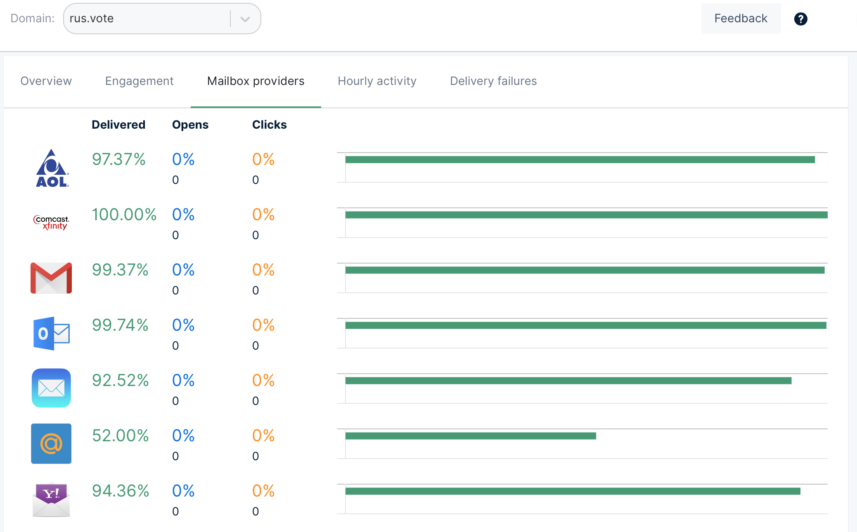
Task: Switch to the Engagement tab
Action: click(x=139, y=80)
